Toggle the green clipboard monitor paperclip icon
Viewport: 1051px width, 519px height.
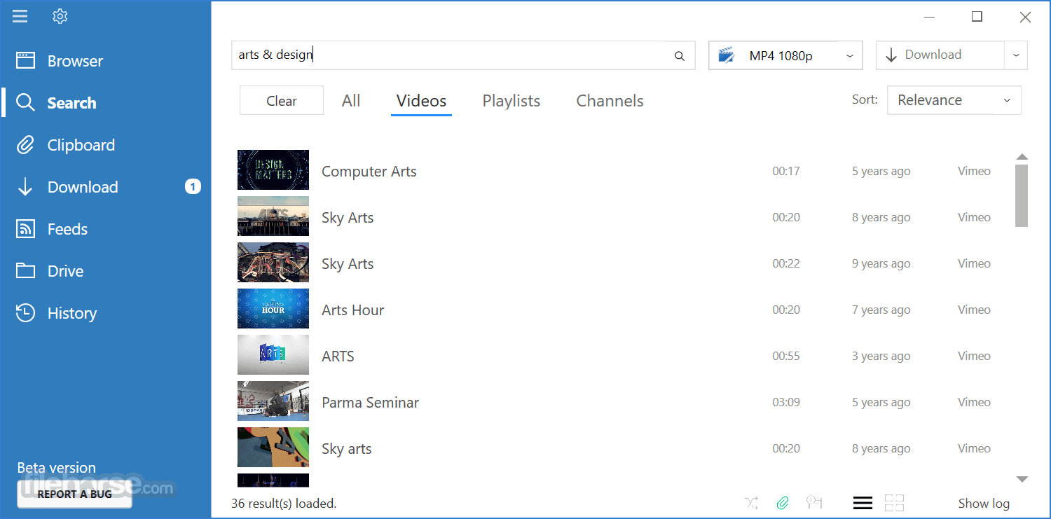coord(783,503)
